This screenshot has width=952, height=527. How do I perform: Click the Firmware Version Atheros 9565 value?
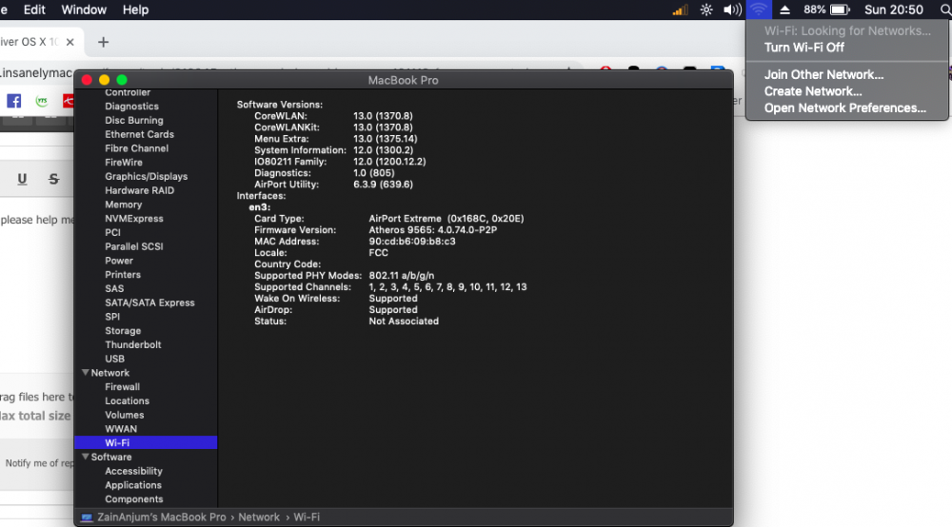tap(433, 230)
